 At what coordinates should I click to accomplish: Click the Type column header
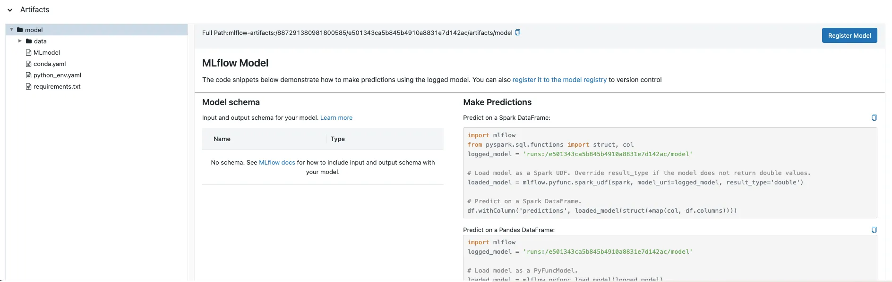[338, 139]
